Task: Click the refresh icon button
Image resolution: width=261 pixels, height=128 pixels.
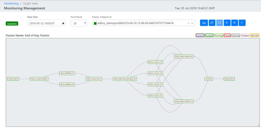Action: pos(212,23)
